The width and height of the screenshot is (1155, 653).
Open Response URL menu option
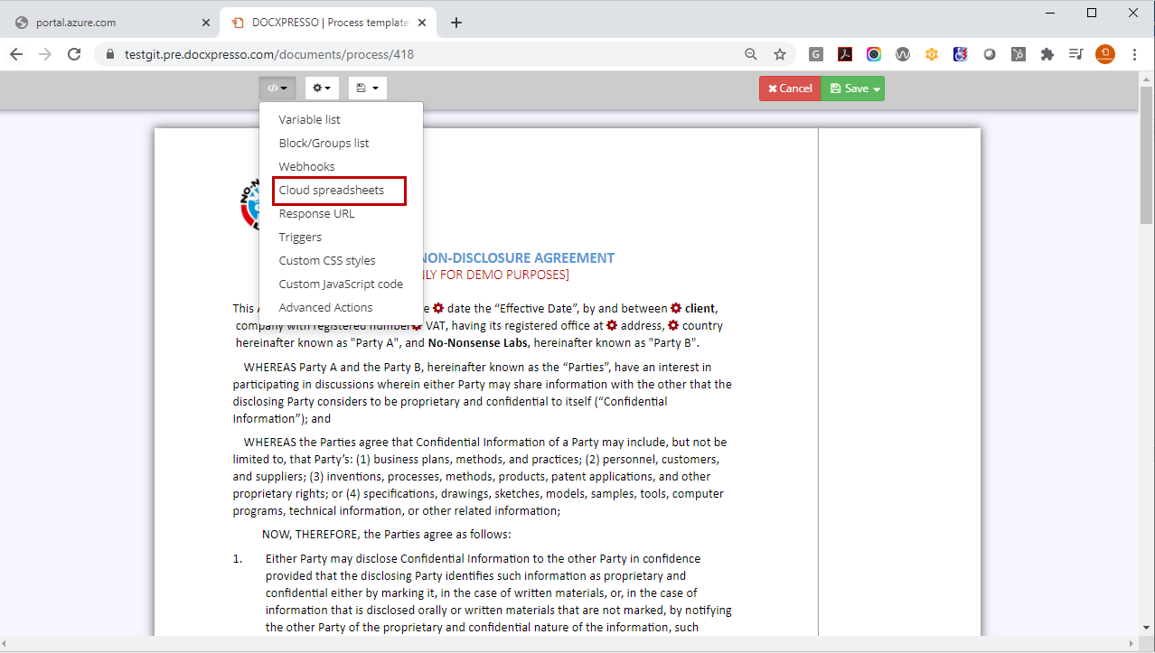pyautogui.click(x=316, y=213)
